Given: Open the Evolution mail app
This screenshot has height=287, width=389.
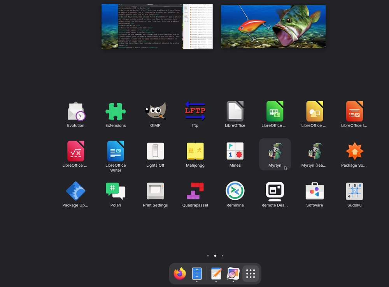Looking at the screenshot, I should [x=76, y=114].
